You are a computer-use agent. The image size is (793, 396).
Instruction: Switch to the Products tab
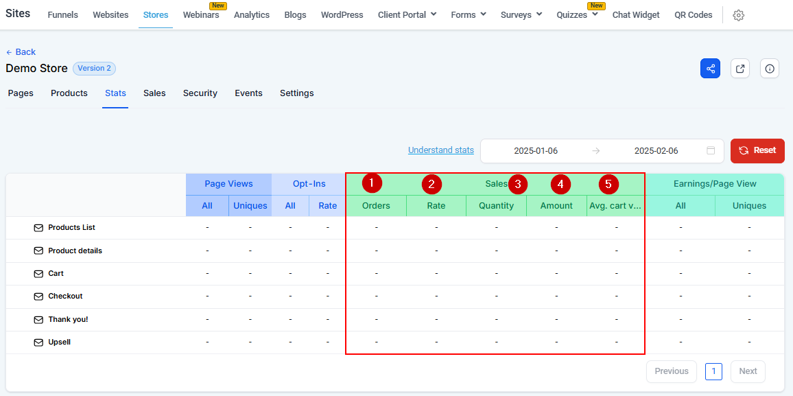click(x=69, y=93)
